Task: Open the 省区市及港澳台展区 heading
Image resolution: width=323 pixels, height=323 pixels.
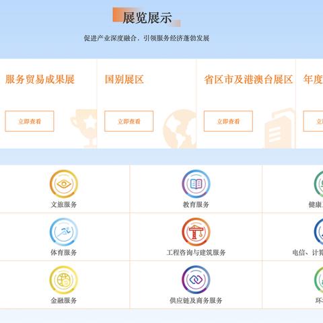Action: coord(248,79)
